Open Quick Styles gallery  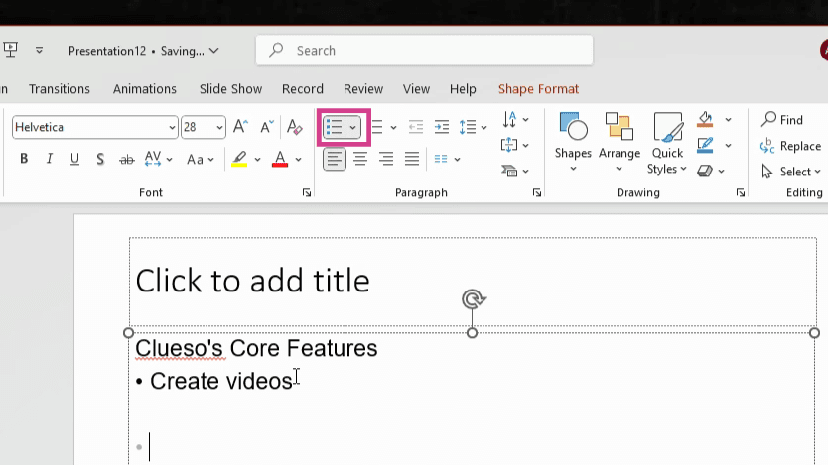[x=667, y=144]
